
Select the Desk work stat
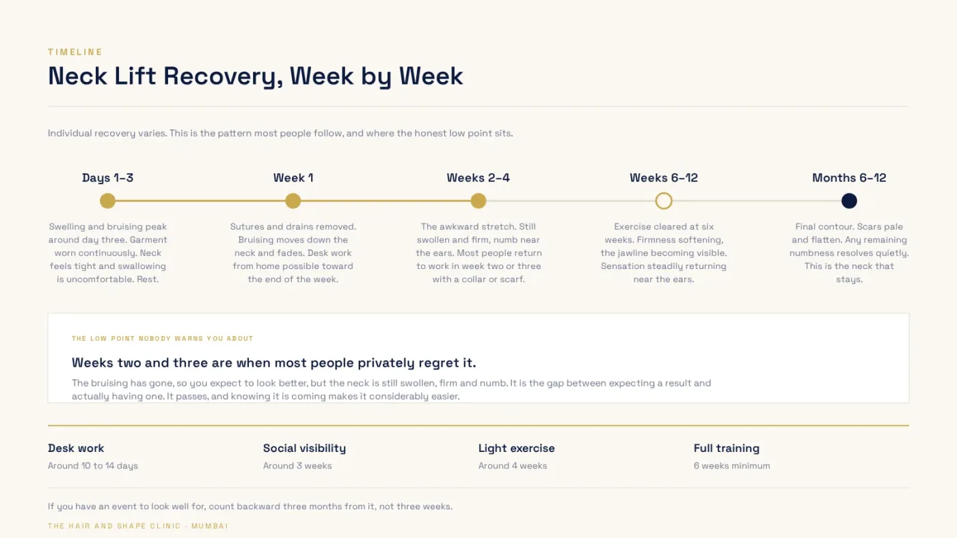pos(93,457)
